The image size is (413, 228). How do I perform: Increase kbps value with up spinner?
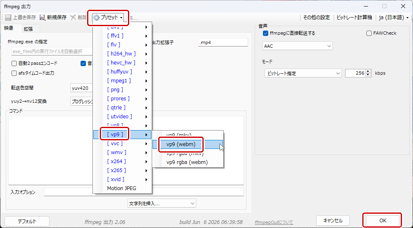[368, 71]
